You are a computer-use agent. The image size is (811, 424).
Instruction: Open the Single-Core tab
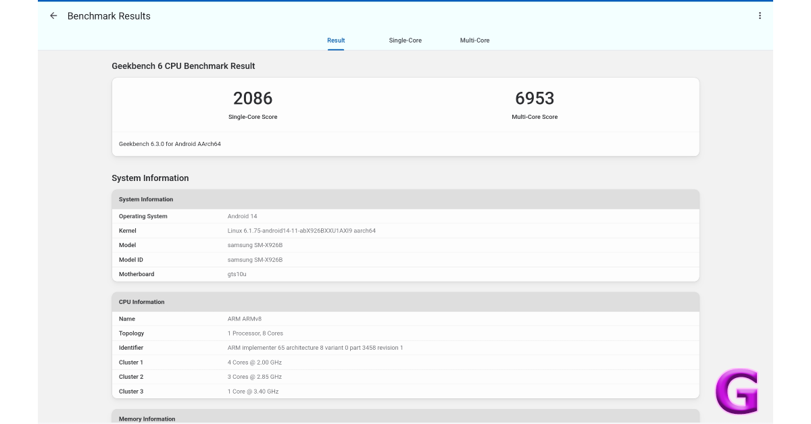click(x=405, y=41)
